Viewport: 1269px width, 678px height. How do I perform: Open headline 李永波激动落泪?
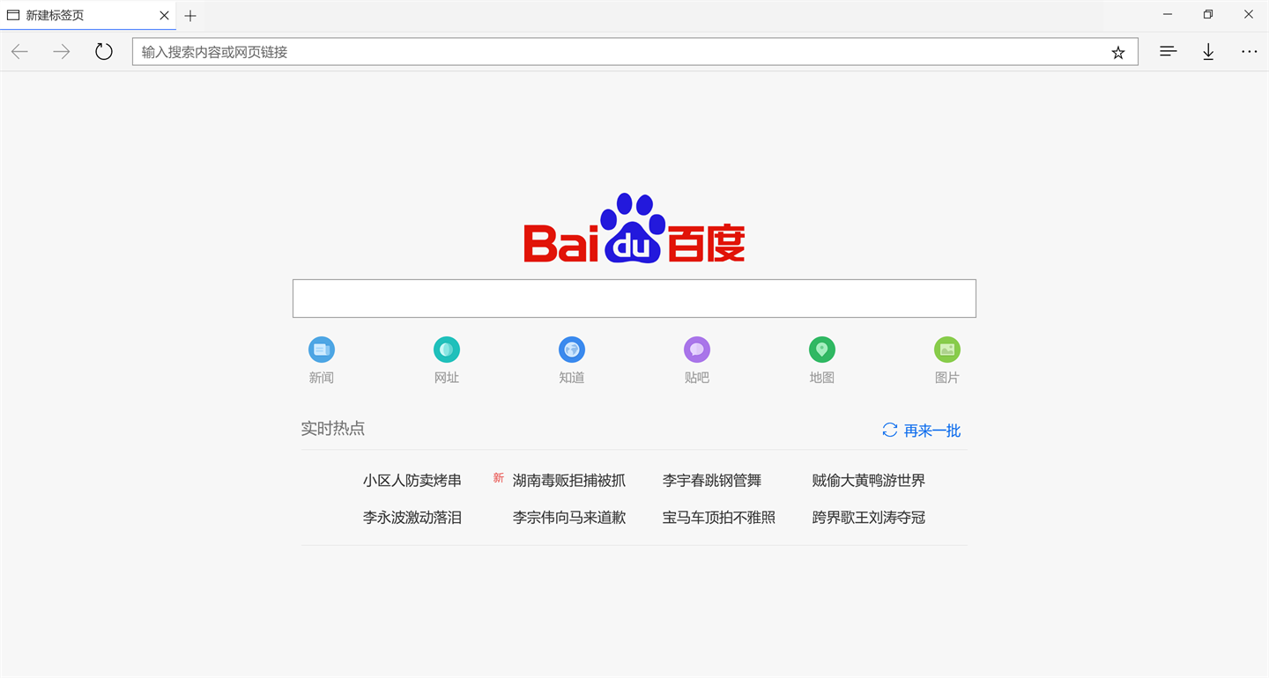pyautogui.click(x=412, y=518)
